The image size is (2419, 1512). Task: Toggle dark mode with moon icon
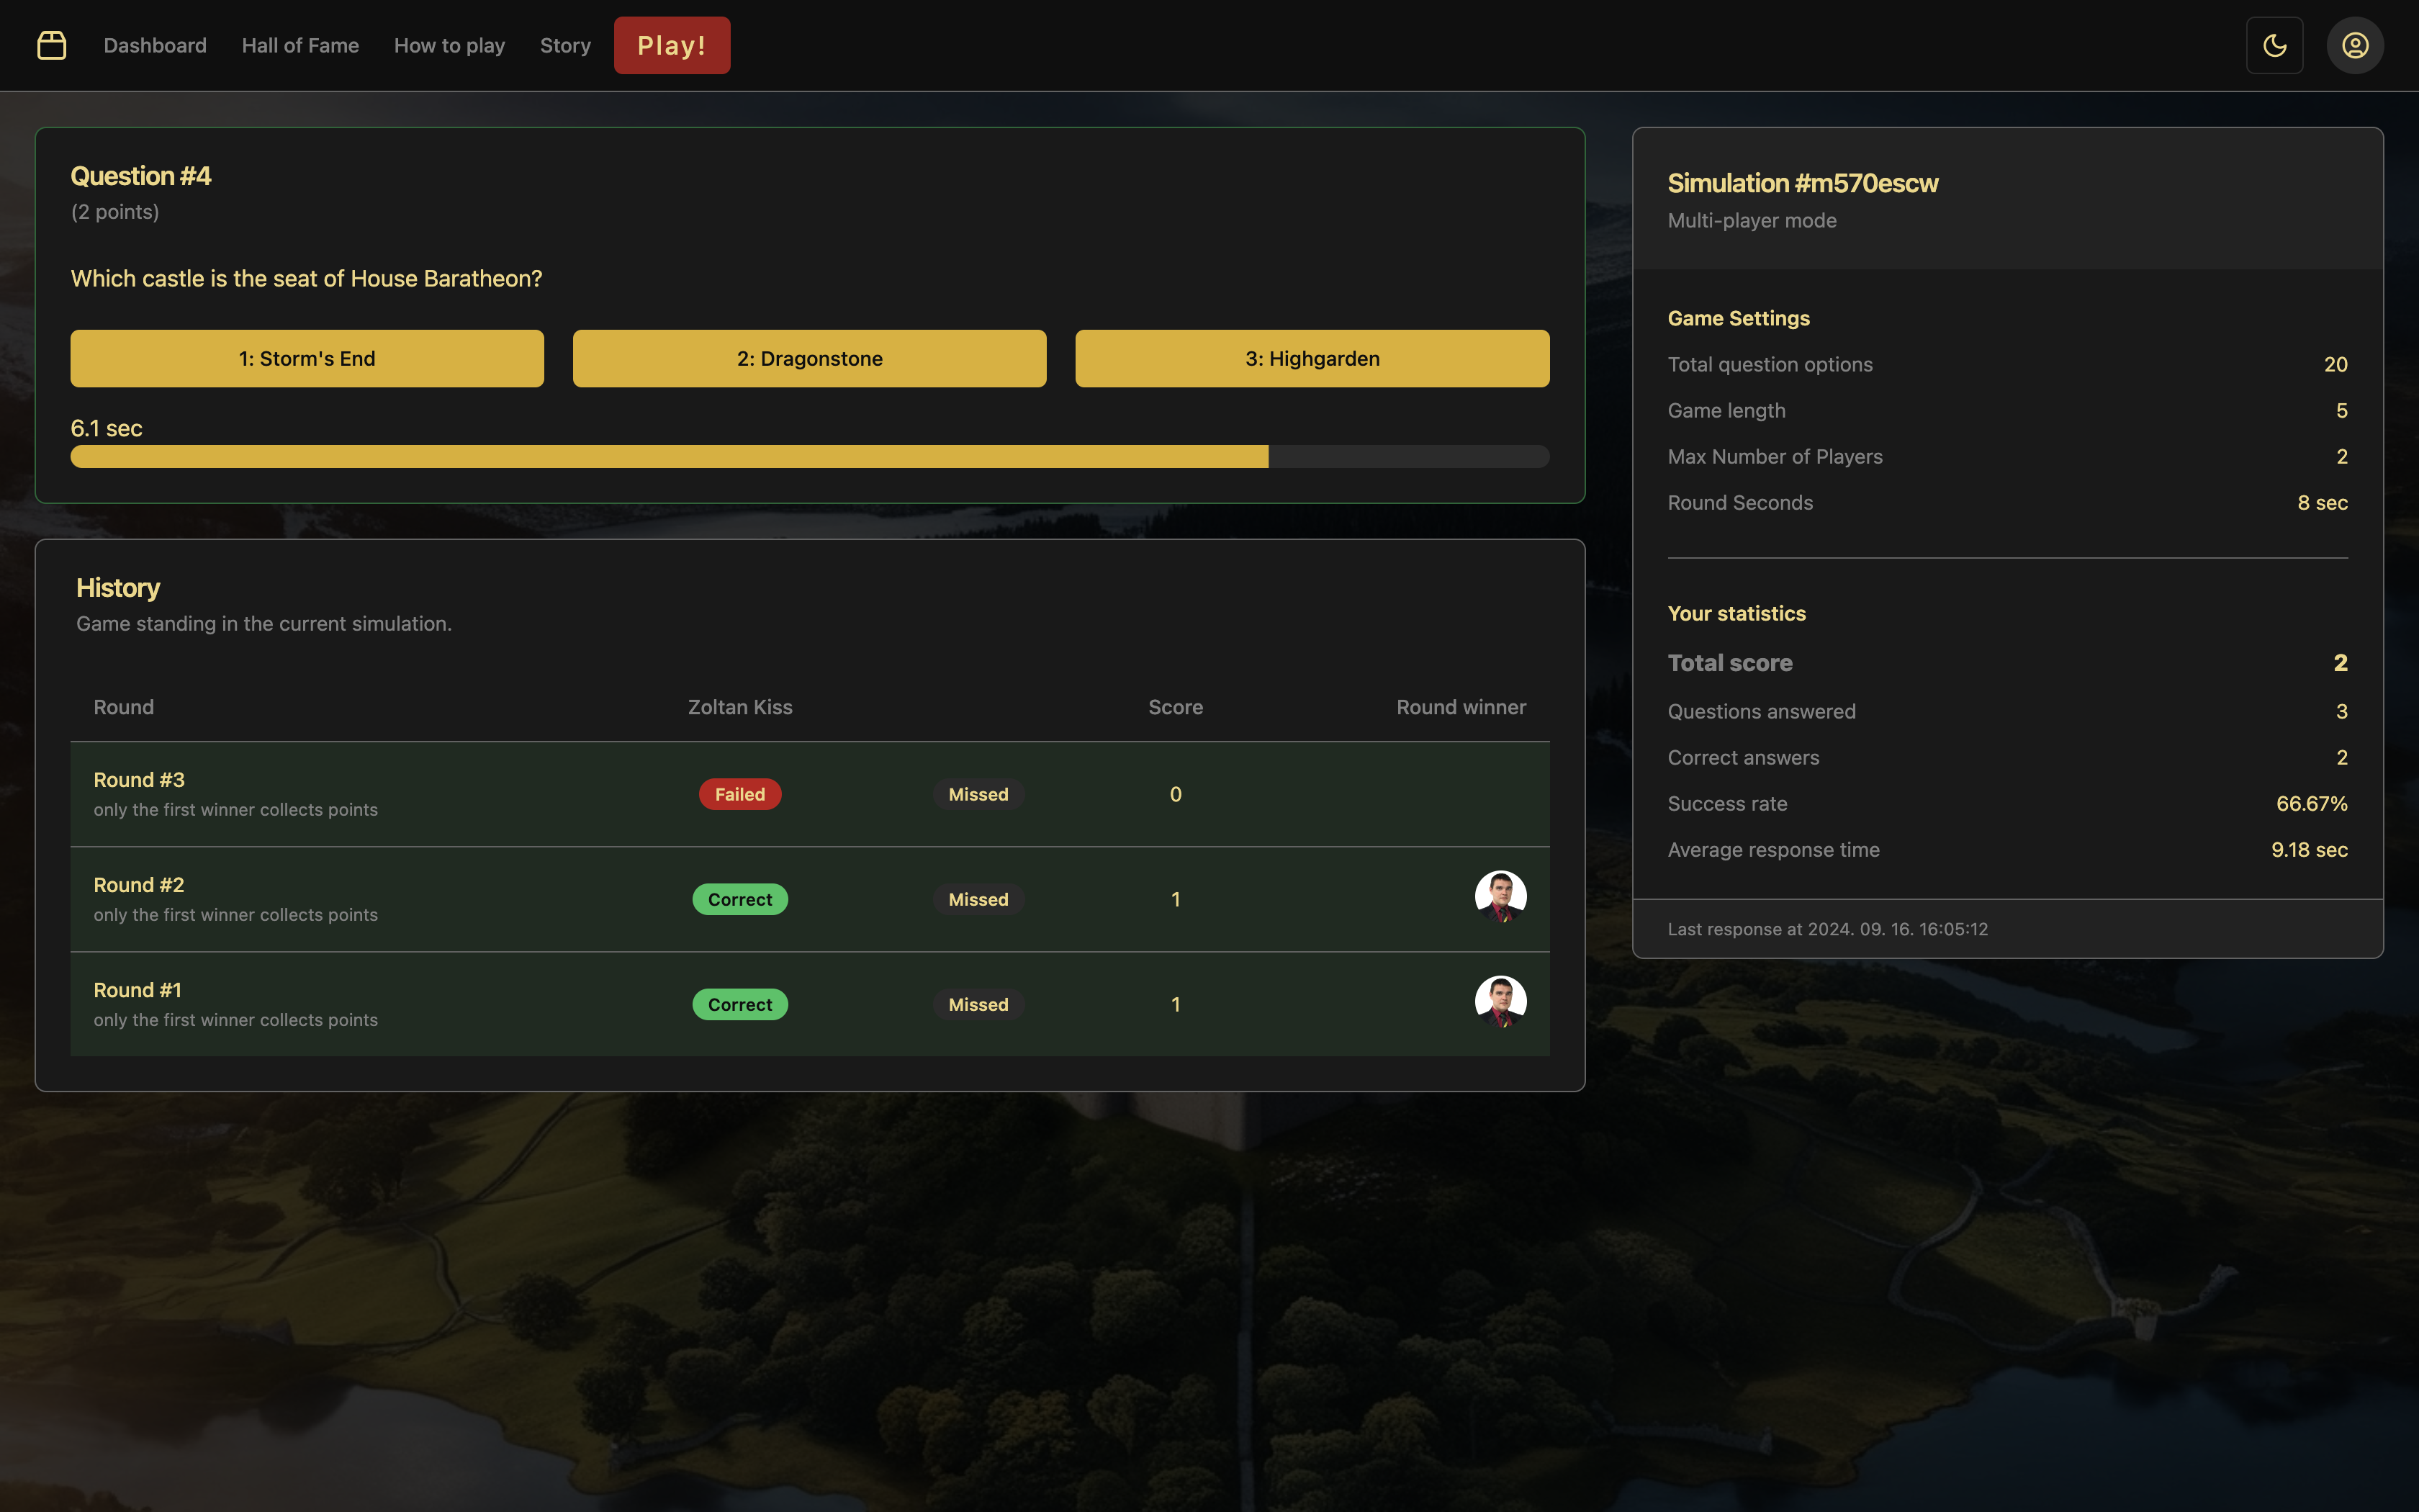point(2274,45)
